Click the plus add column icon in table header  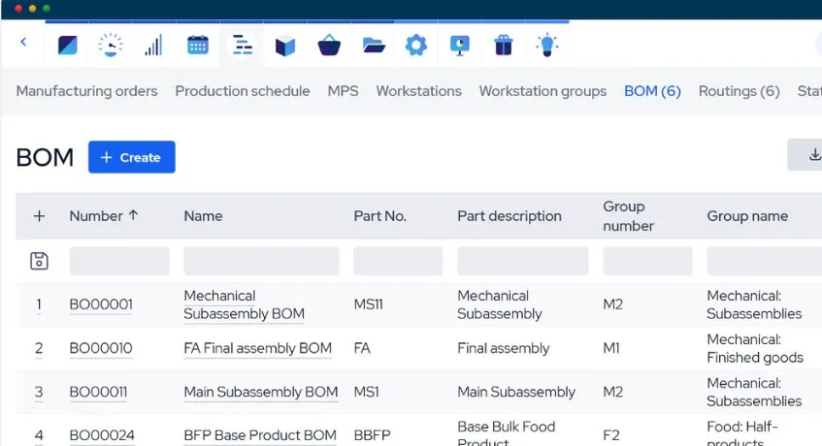(40, 216)
